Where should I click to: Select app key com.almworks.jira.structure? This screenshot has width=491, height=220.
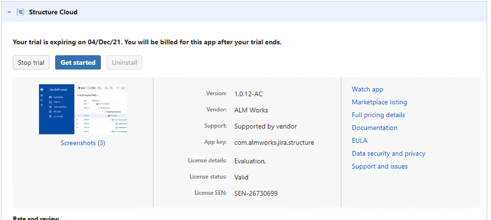274,143
